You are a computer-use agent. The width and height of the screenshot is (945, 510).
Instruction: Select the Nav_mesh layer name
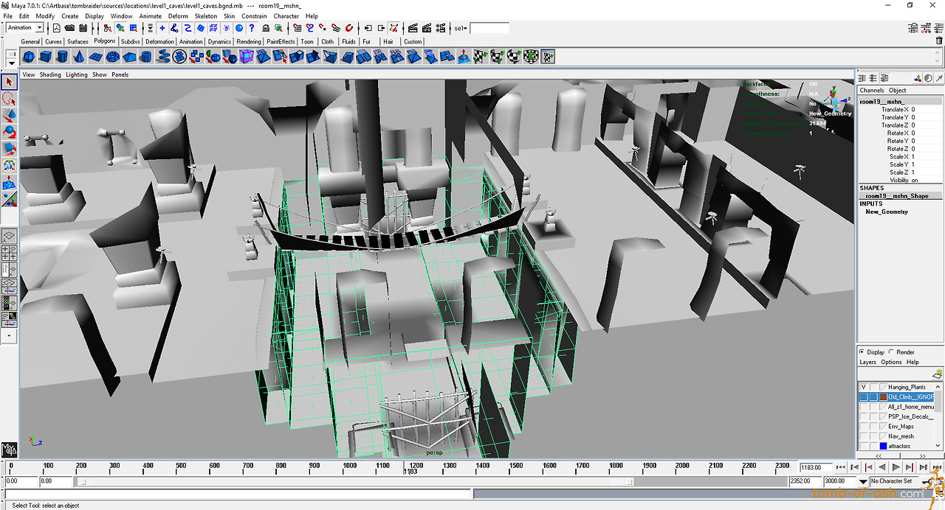[901, 436]
